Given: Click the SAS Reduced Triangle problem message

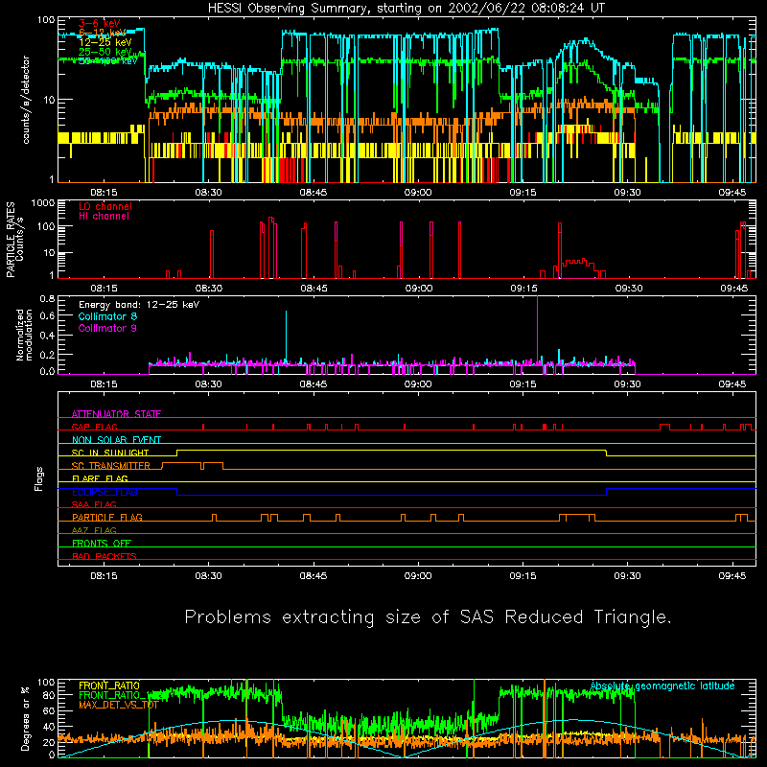Looking at the screenshot, I should point(428,617).
